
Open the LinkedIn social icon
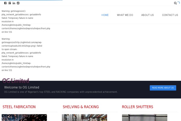[14, 3]
